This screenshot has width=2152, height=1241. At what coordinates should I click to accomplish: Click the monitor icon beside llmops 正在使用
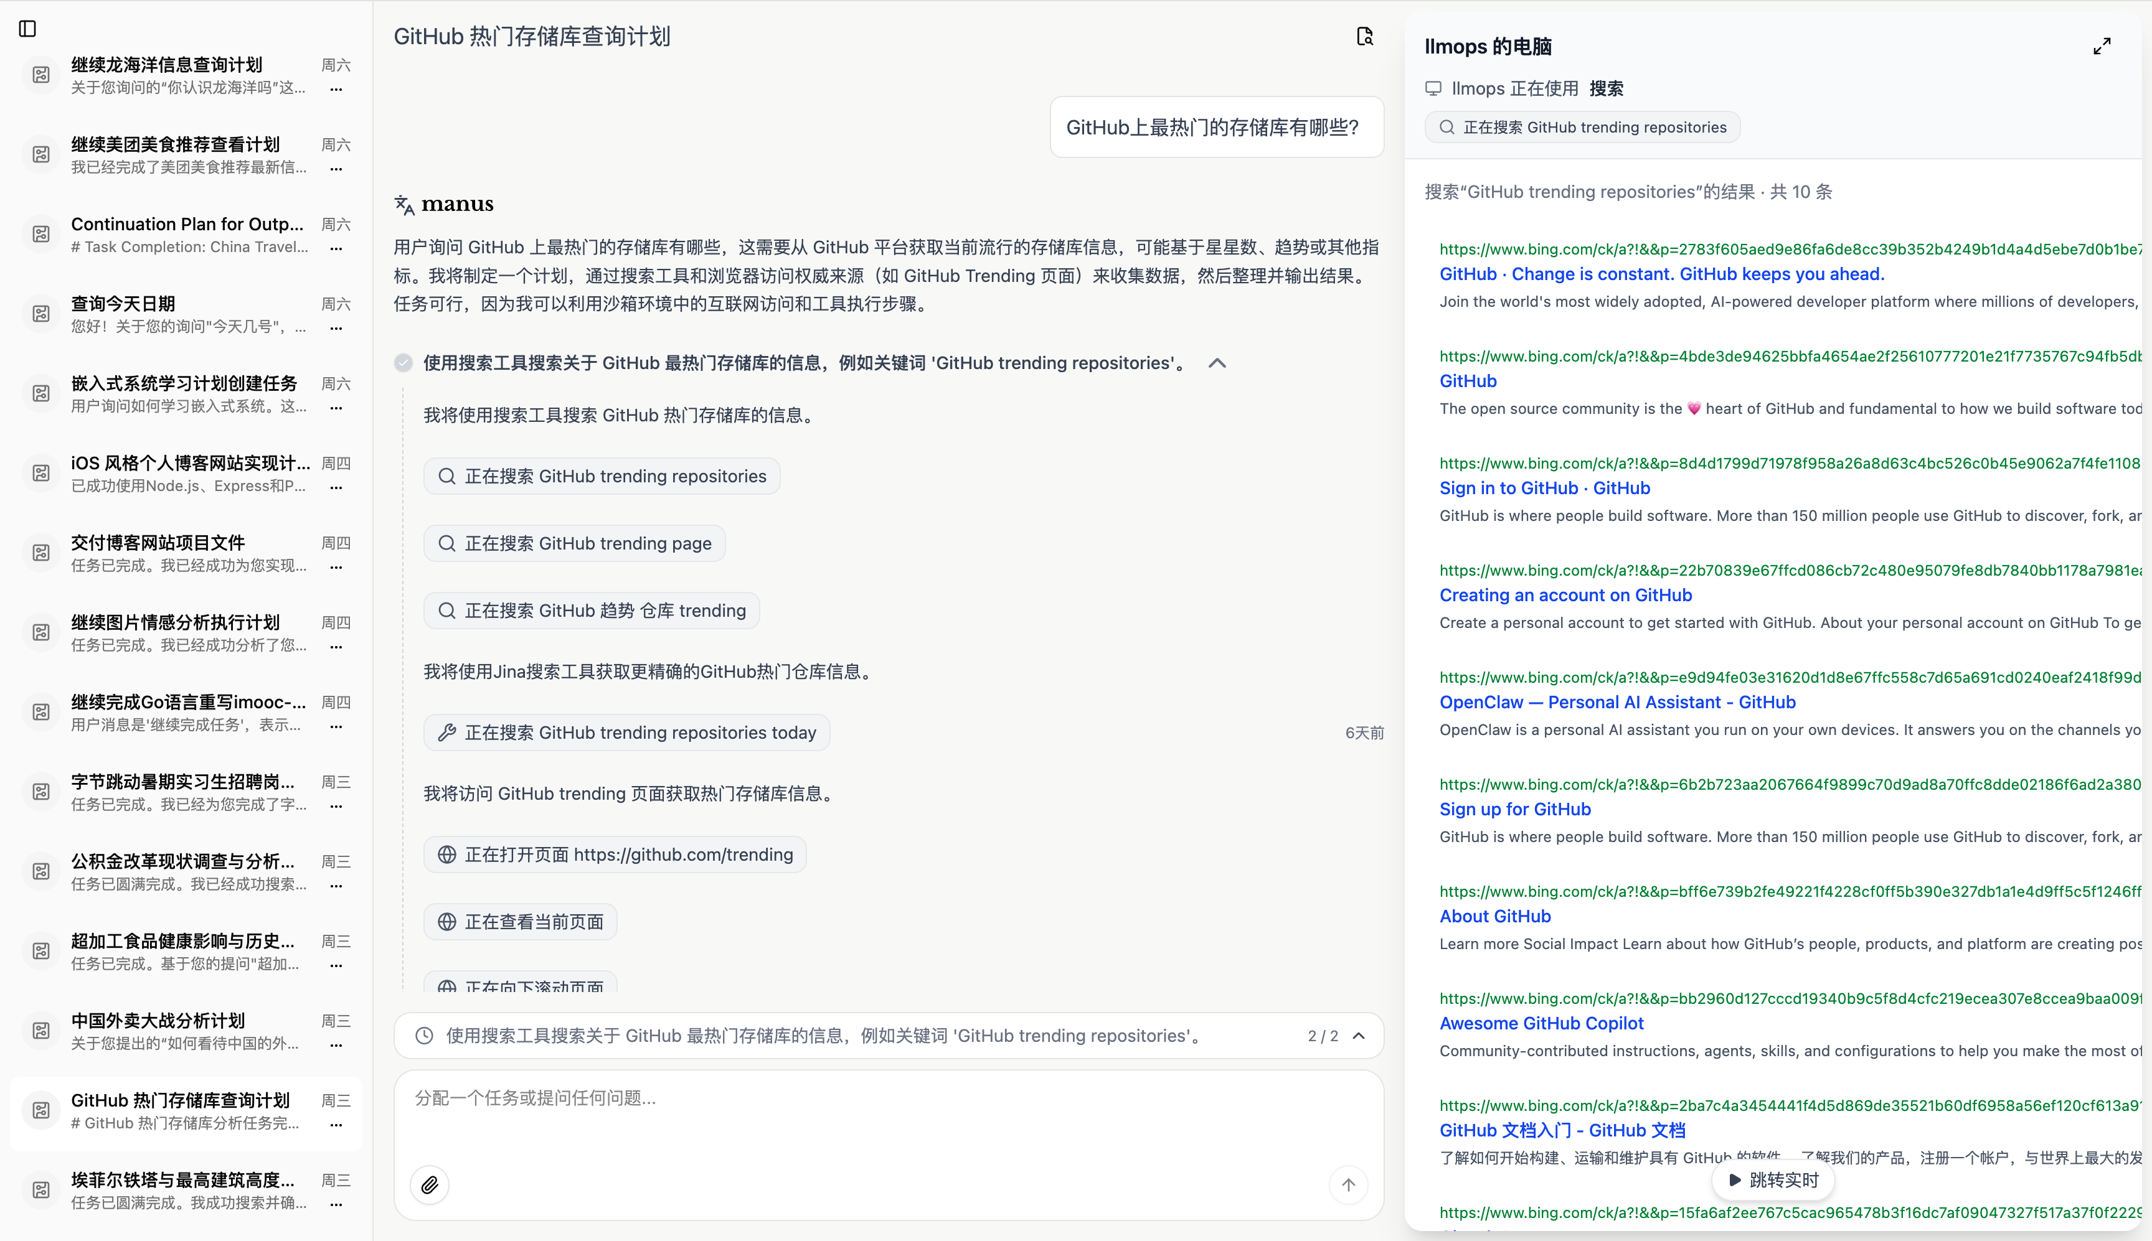pyautogui.click(x=1433, y=88)
